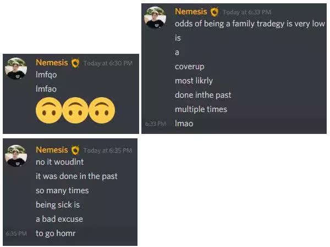Image resolution: width=330 pixels, height=247 pixels.
Task: Click the badge beside Nemesis at 6:30 PM
Action: point(75,63)
